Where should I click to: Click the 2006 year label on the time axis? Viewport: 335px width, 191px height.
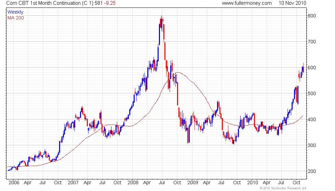[x=14, y=183]
